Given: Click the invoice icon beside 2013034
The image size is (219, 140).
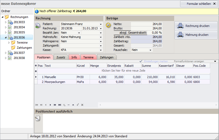Looking at the screenshot, I should pyautogui.click(x=10, y=27).
